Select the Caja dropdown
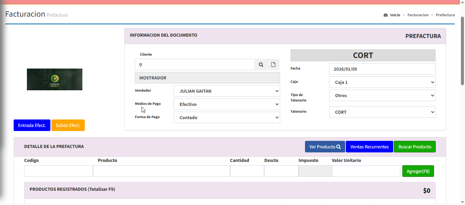Viewport: 465px width, 205px height. pos(382,82)
